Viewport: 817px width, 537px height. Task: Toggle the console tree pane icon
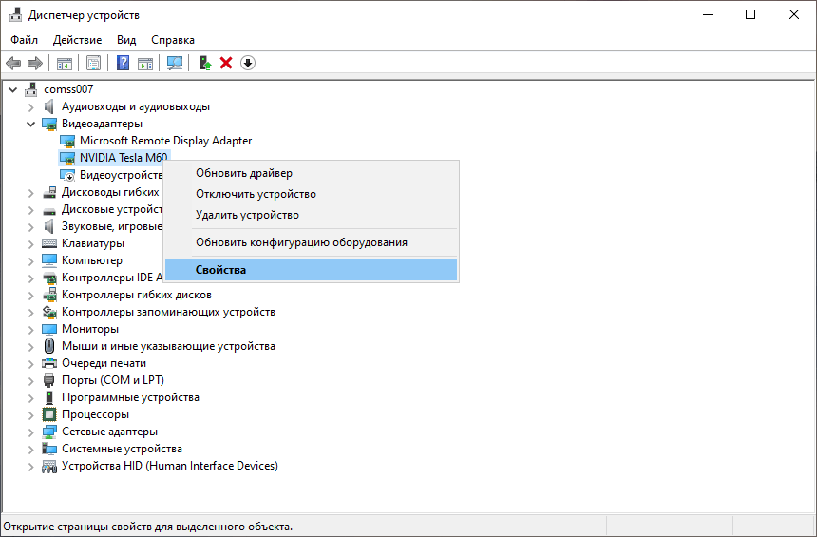[x=65, y=63]
